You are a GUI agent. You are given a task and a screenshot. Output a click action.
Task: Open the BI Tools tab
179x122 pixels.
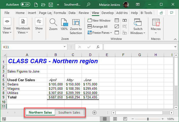tap(146, 13)
